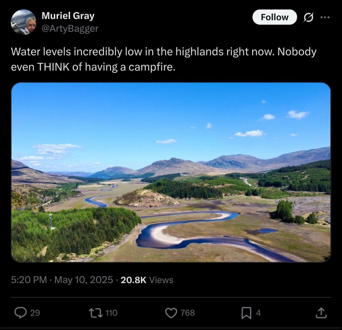Show the 110 reposts count

click(x=111, y=313)
